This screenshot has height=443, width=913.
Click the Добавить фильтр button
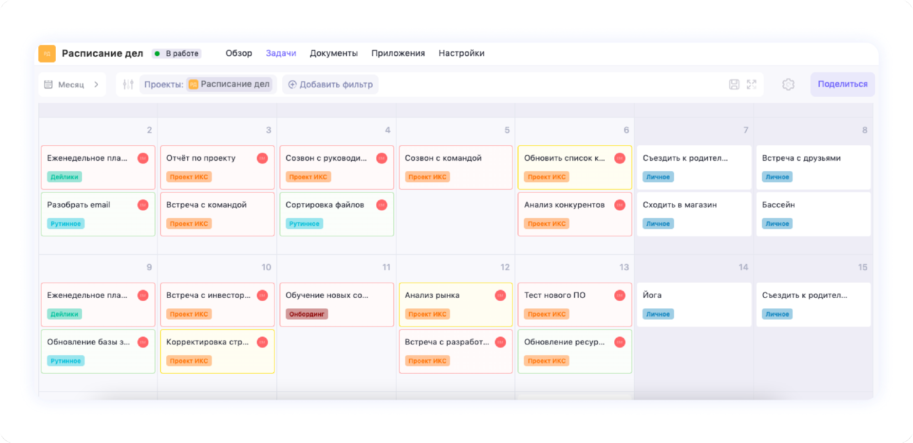click(331, 84)
